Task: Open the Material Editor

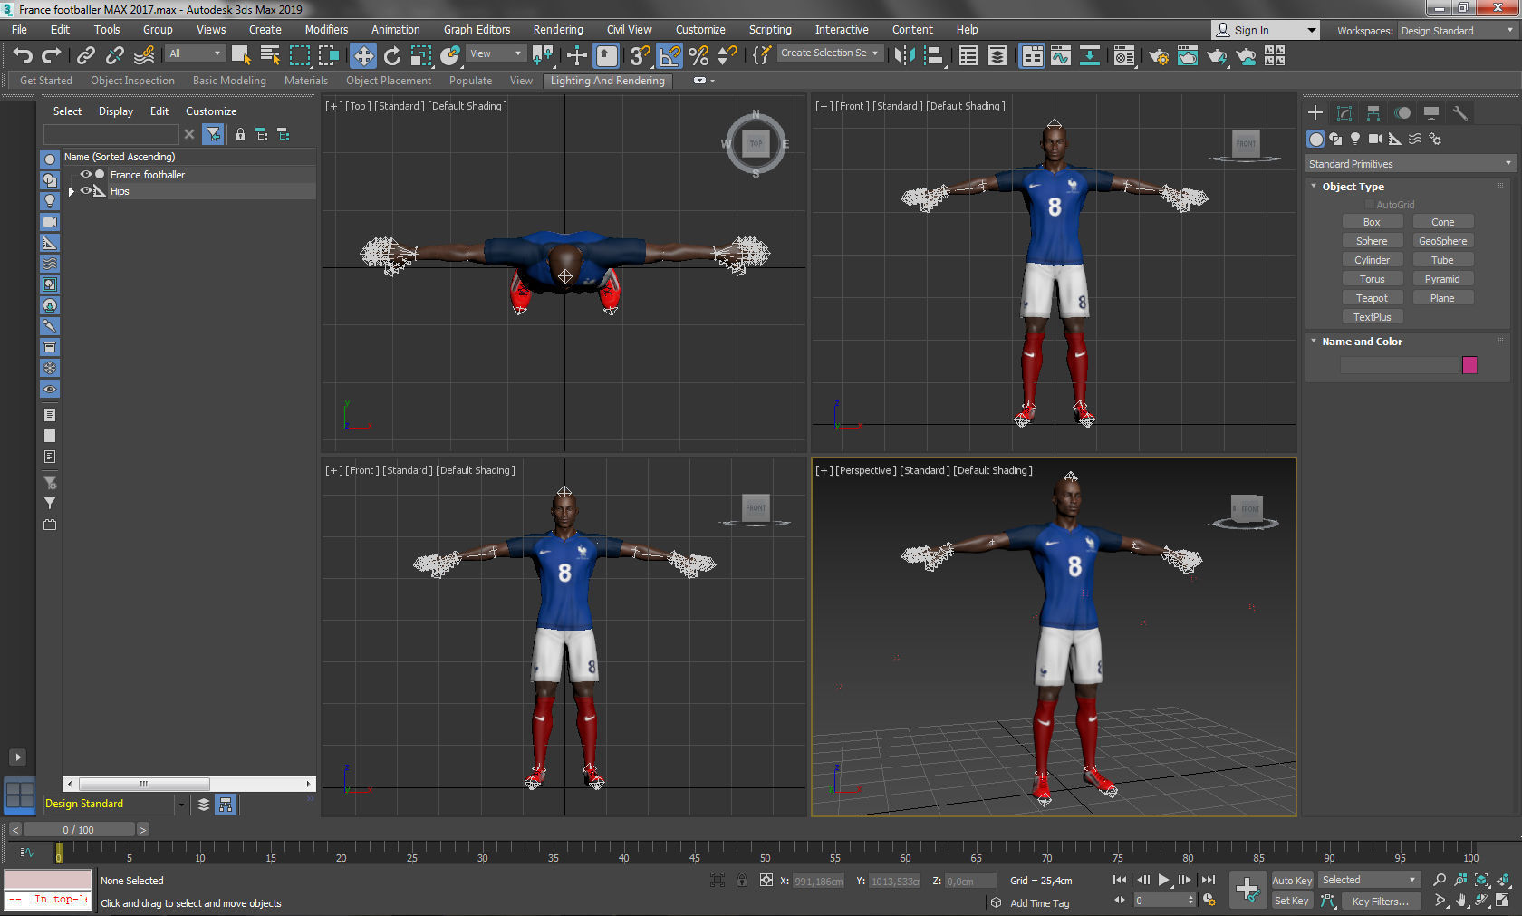Action: coord(1124,56)
